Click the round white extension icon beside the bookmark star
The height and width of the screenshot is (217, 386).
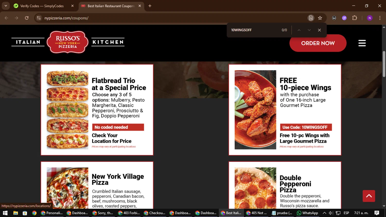click(334, 18)
